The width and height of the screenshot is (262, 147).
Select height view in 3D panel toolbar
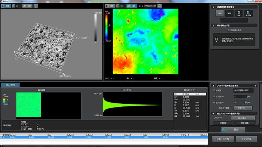(x=27, y=6)
